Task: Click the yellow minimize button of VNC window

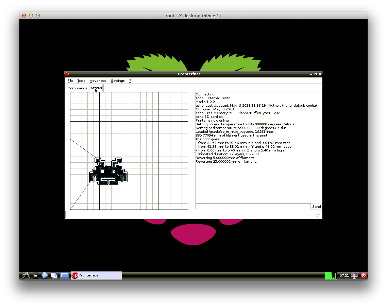Action: 31,16
